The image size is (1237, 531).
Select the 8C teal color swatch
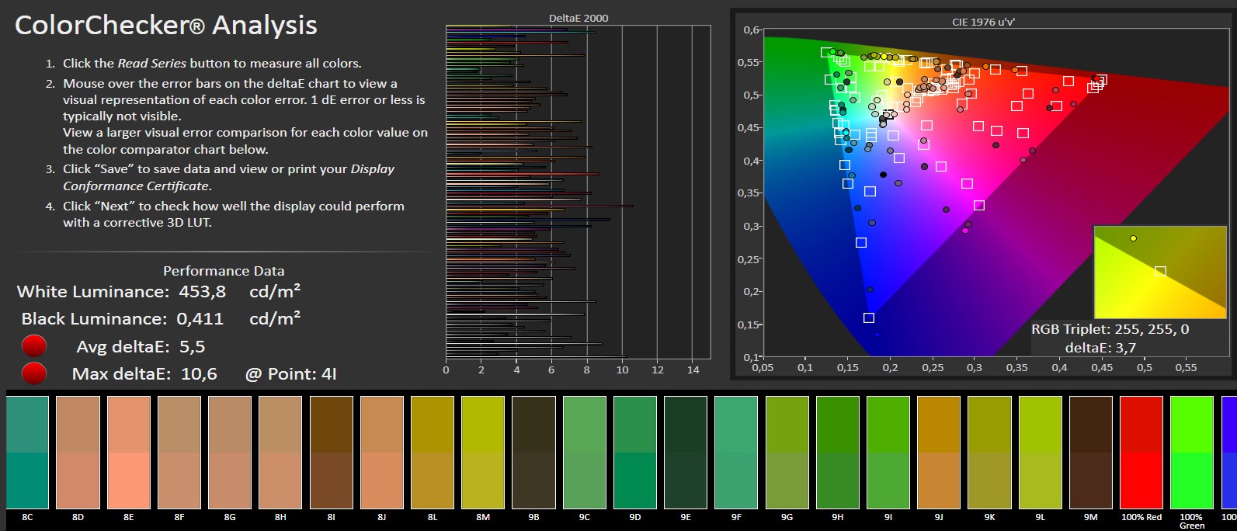pos(27,453)
